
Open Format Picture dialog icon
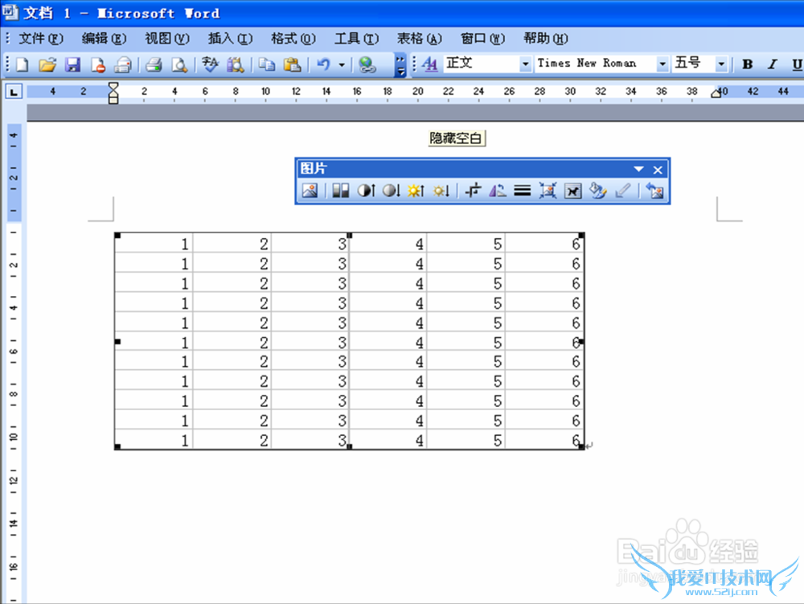pyautogui.click(x=598, y=191)
